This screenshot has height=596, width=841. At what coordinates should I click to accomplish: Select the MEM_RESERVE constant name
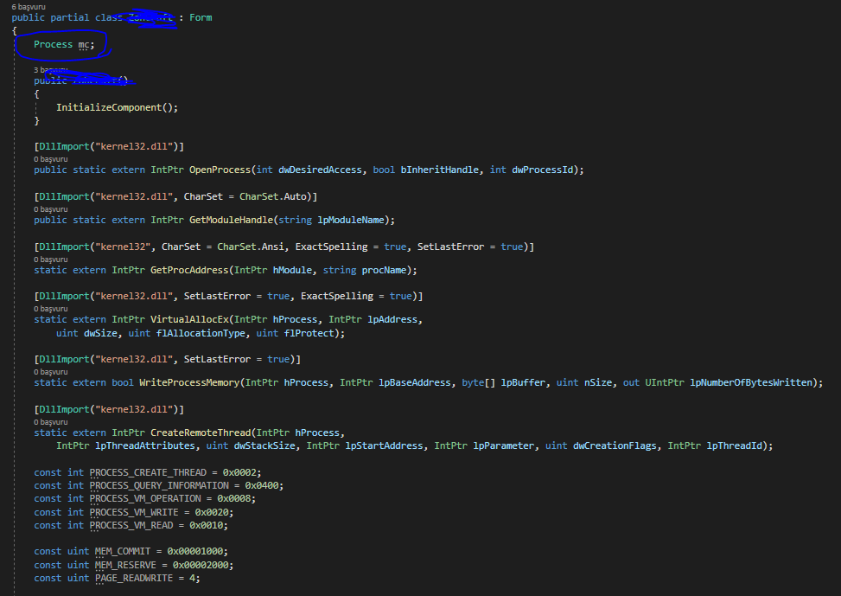pos(125,565)
